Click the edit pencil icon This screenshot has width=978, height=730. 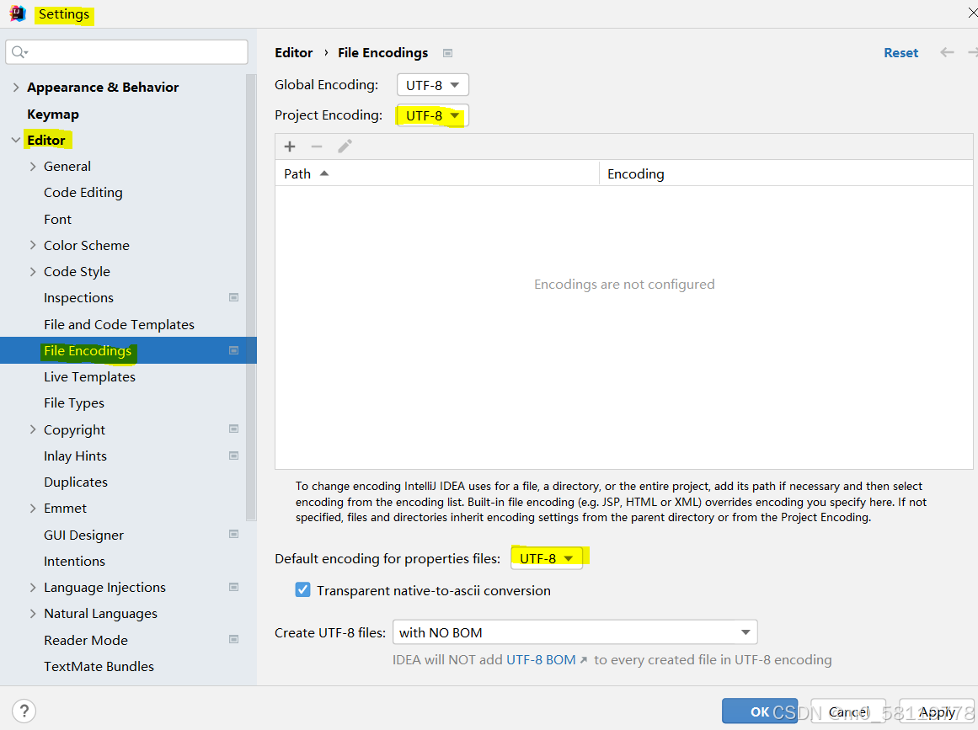pyautogui.click(x=345, y=147)
